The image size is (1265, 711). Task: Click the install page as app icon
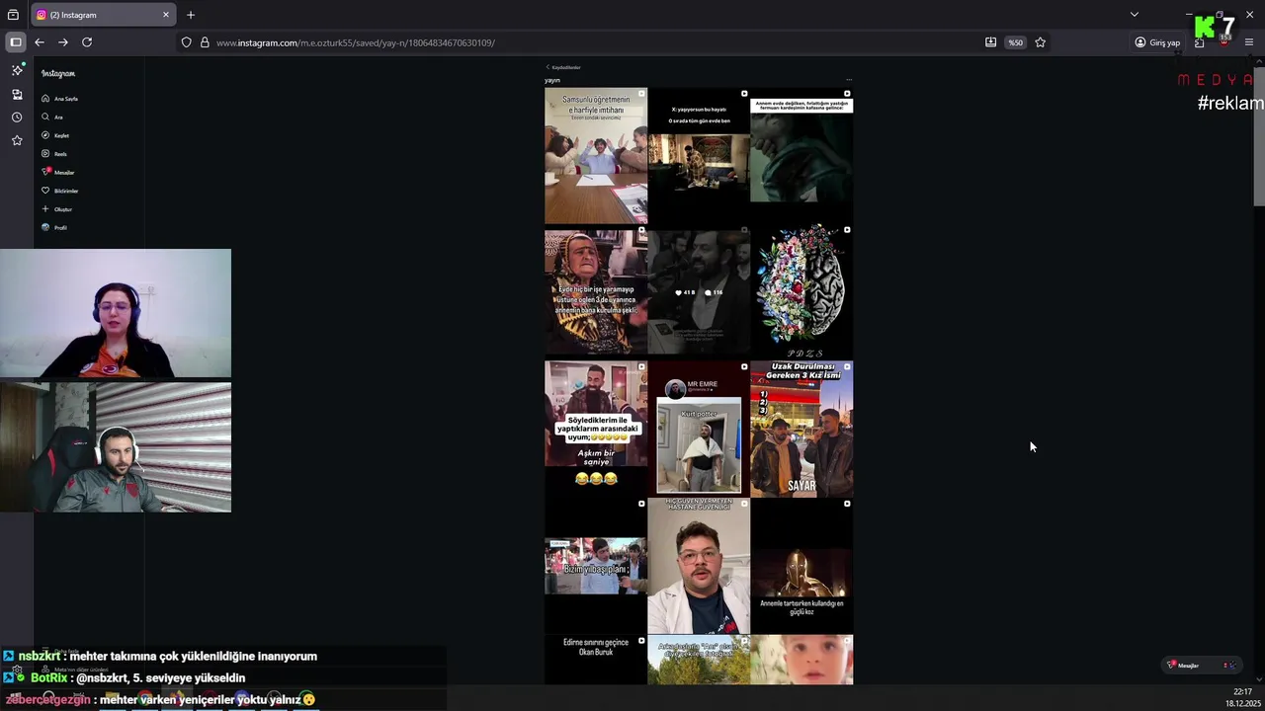(x=990, y=42)
